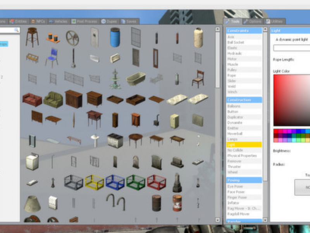This screenshot has width=310, height=233.
Task: Collapse the Construction category header
Action: click(244, 100)
